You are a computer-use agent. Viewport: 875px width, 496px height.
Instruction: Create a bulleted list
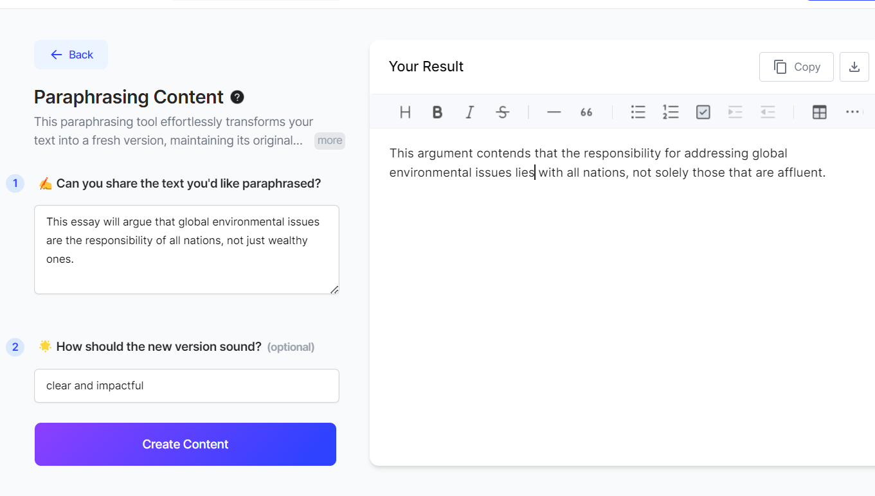pos(638,112)
